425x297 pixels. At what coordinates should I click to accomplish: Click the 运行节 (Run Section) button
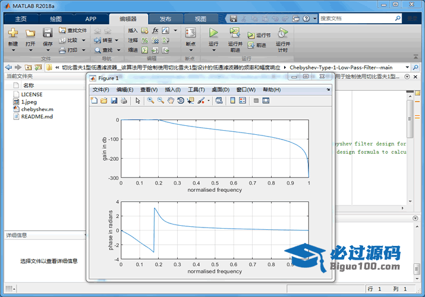tap(259, 35)
